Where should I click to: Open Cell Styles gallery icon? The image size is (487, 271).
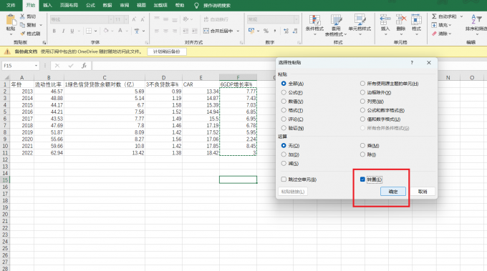point(360,20)
